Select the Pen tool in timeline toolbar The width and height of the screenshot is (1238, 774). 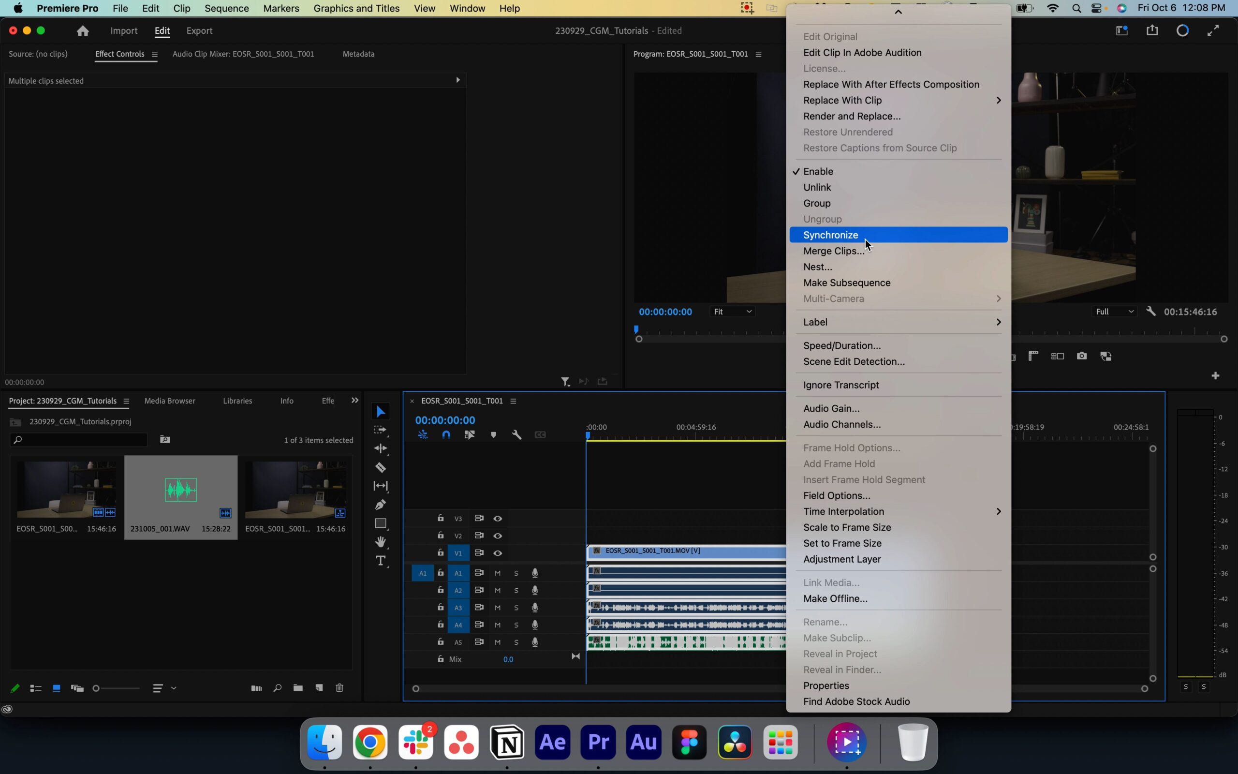tap(381, 505)
